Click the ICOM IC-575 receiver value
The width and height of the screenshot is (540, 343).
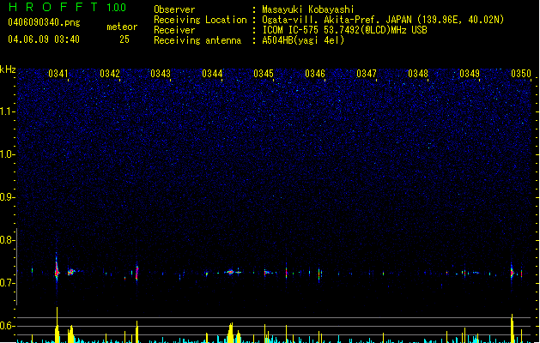tap(344, 30)
